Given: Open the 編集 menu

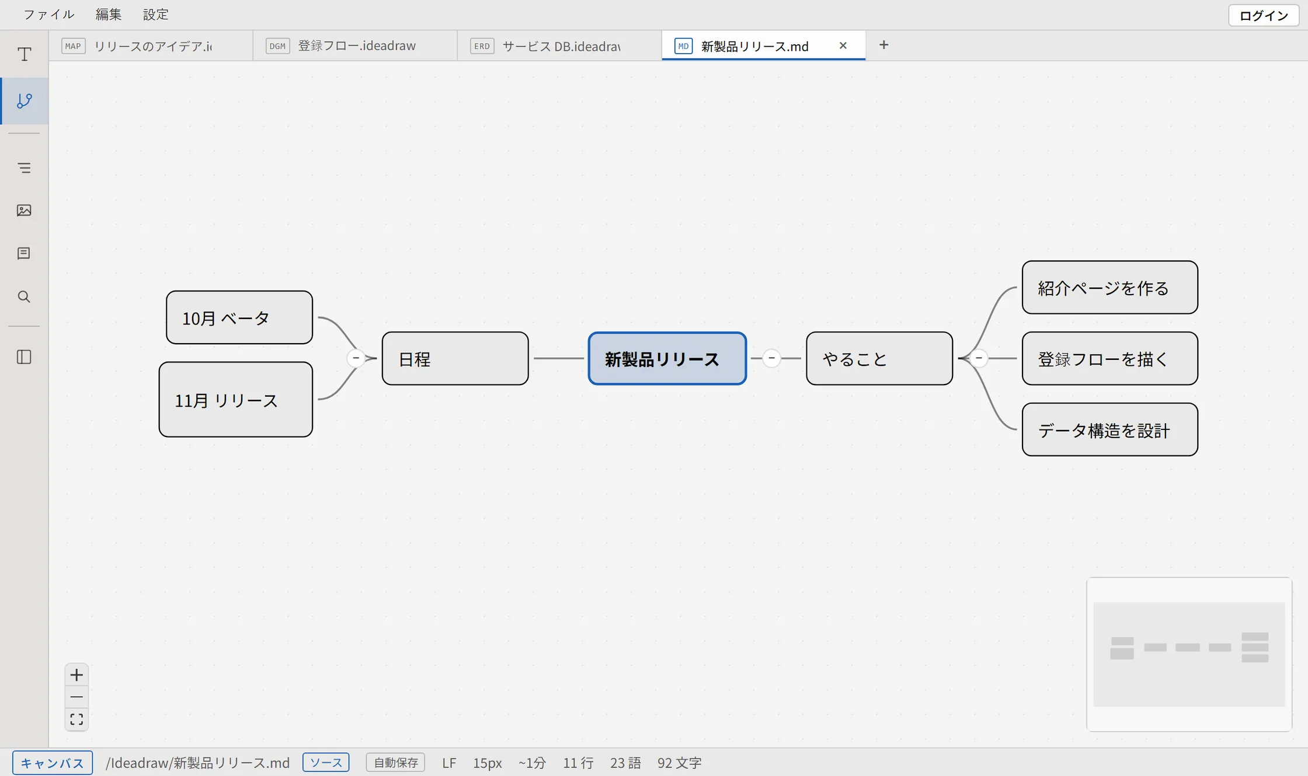Looking at the screenshot, I should [108, 15].
